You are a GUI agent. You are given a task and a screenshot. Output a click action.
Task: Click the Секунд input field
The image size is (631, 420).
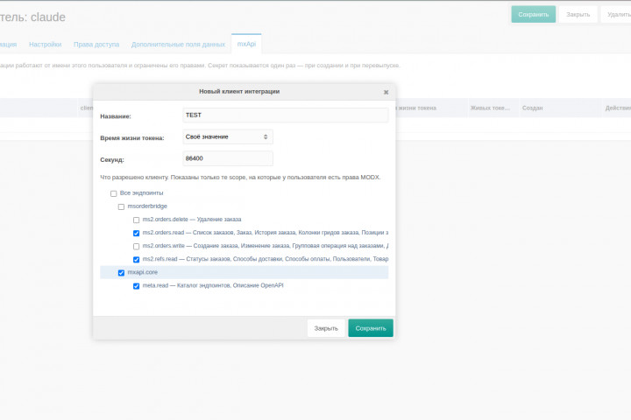tap(228, 158)
